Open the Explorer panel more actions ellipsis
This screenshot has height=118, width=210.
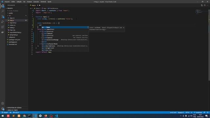pyautogui.click(x=26, y=5)
